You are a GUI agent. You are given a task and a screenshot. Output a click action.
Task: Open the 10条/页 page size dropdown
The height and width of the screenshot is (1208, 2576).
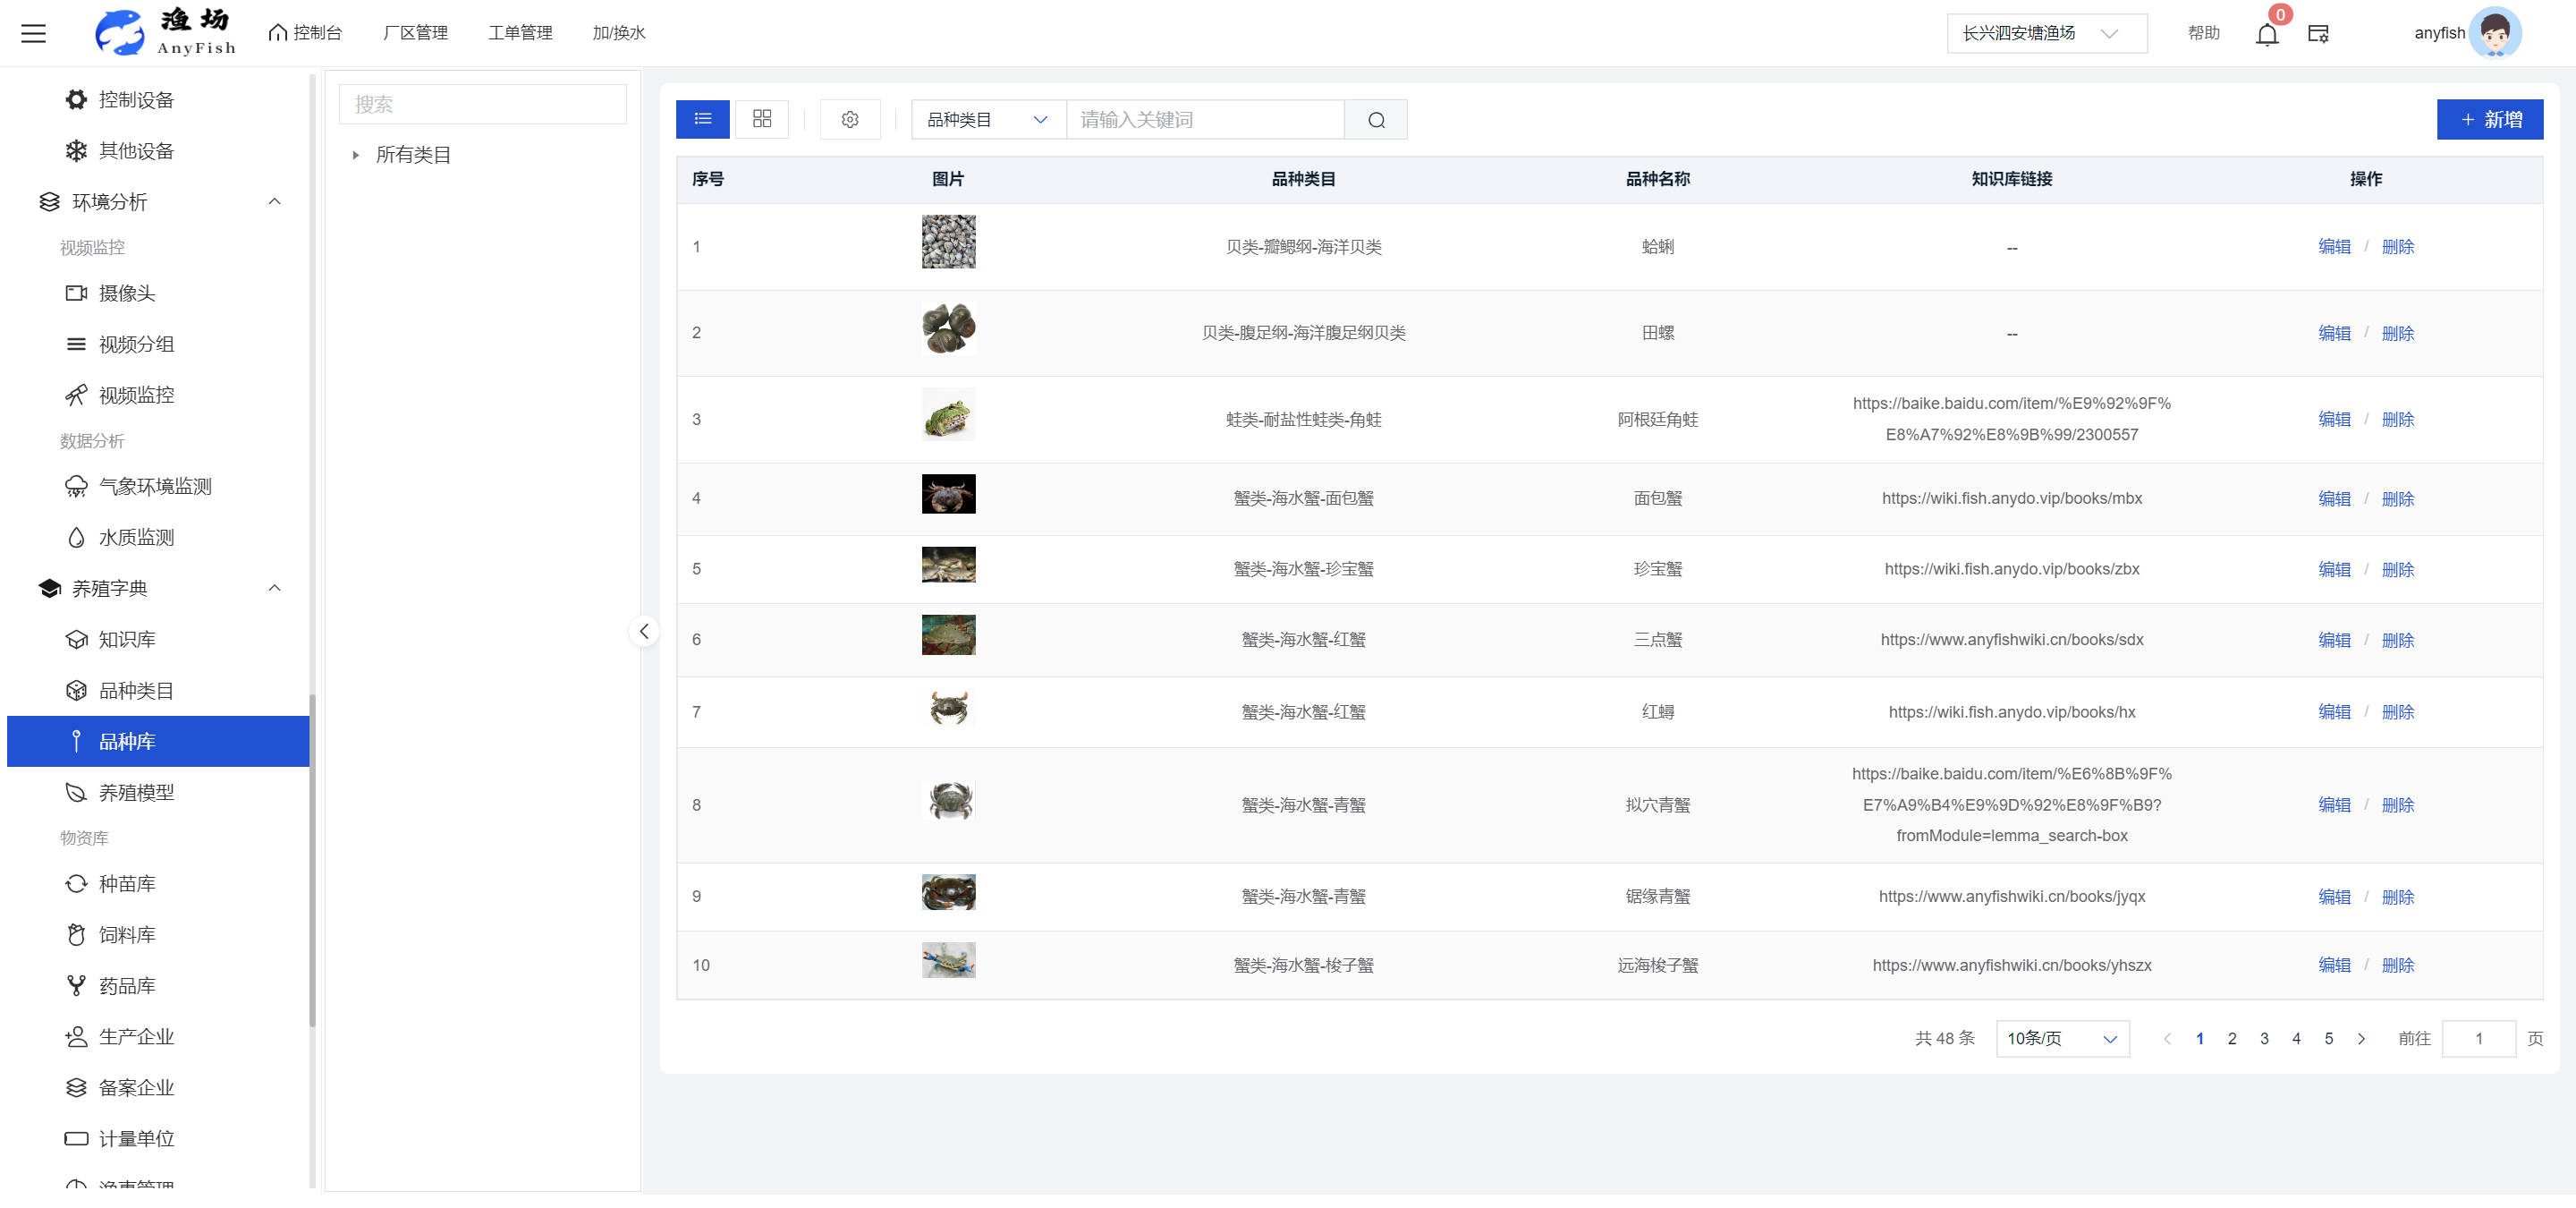coord(2061,1039)
